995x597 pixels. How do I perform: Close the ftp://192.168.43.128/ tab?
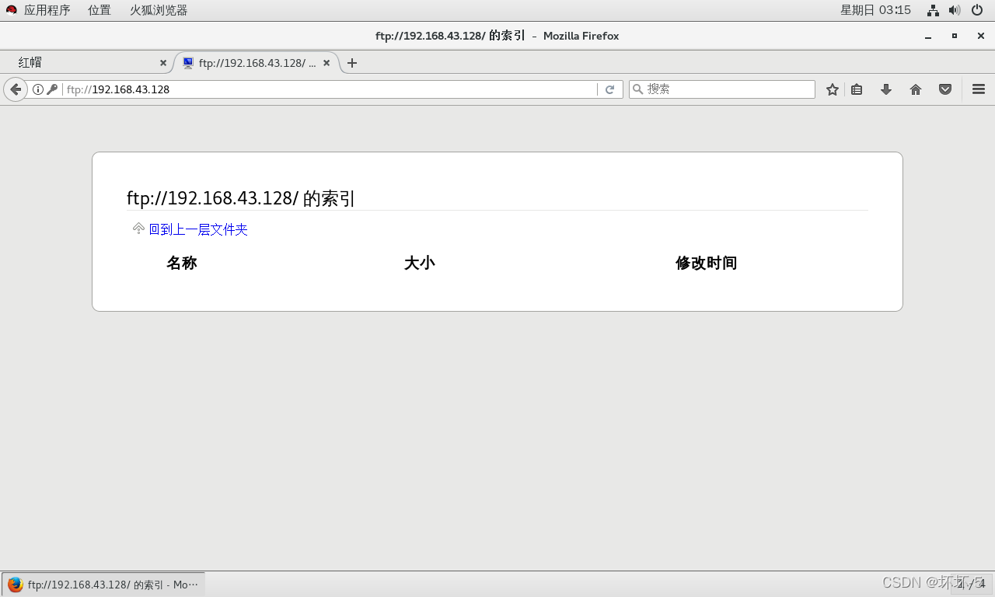point(326,63)
